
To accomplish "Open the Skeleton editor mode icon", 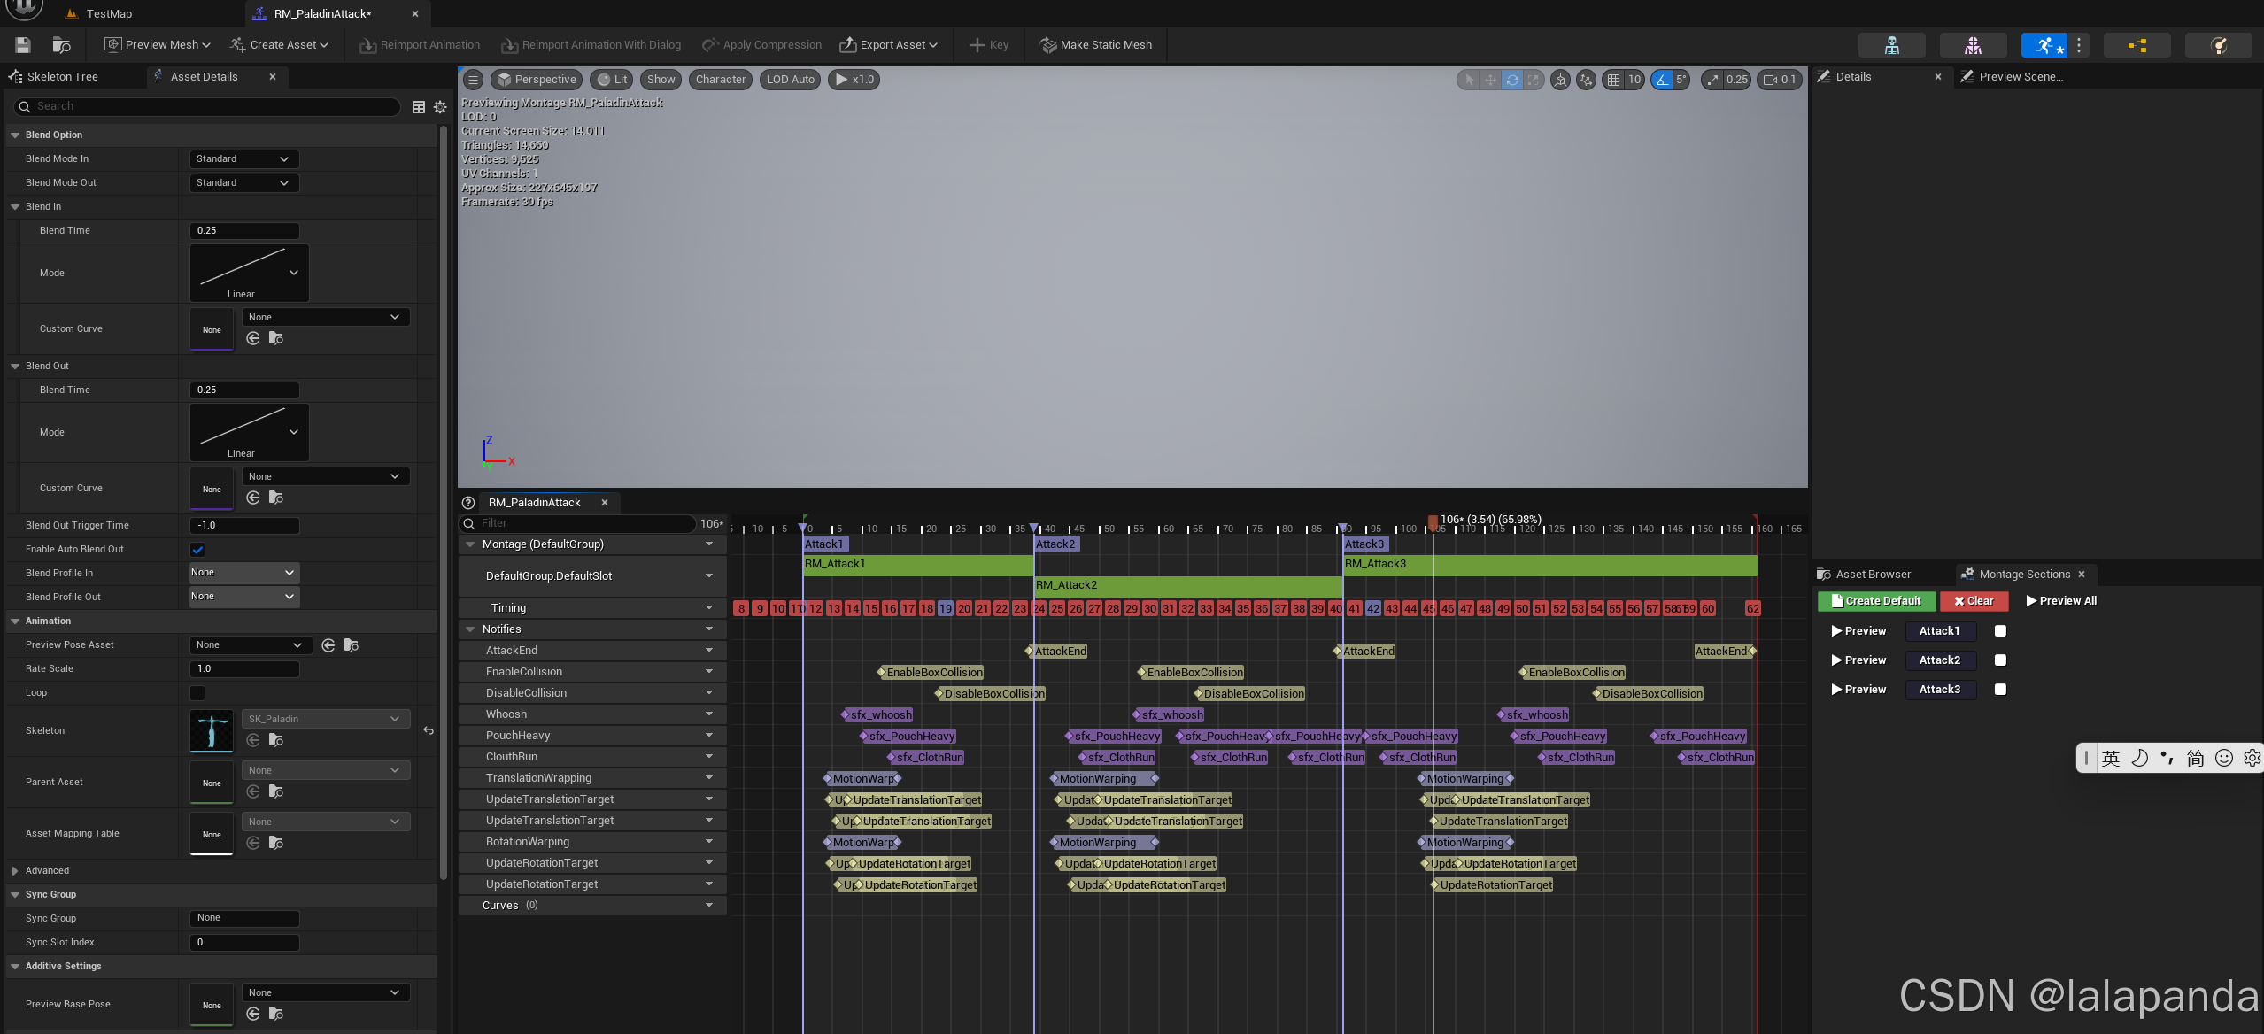I will pyautogui.click(x=1891, y=45).
